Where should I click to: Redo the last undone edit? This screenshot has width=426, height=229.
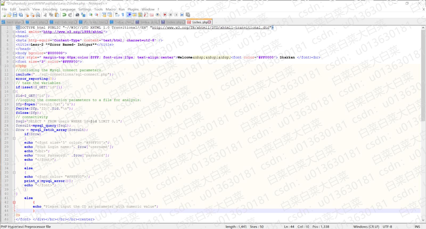point(70,15)
